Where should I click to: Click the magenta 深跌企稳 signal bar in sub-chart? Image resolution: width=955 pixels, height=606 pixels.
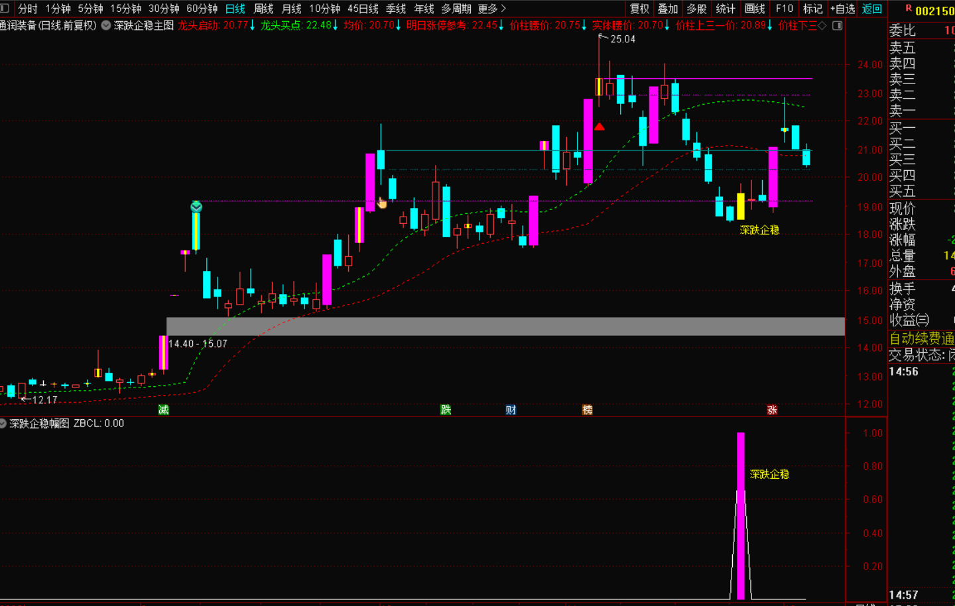(741, 517)
